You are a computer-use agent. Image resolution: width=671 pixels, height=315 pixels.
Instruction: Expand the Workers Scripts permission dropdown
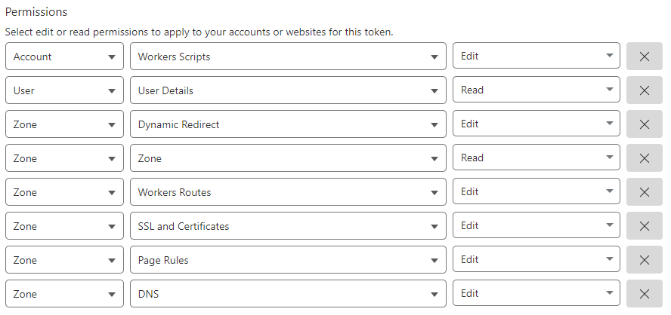pyautogui.click(x=288, y=57)
